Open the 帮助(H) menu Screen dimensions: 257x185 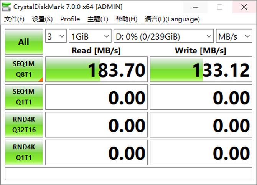126,19
